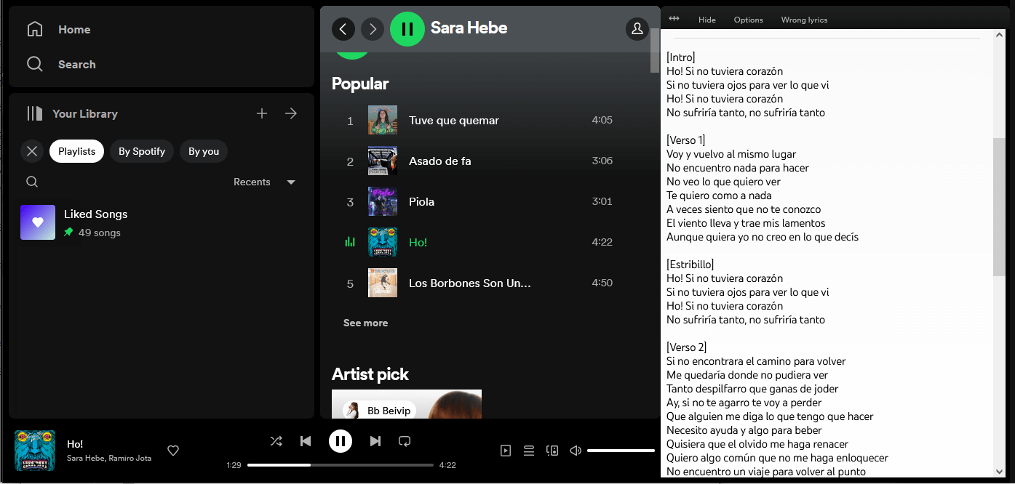Click the Popular section heading
The width and height of the screenshot is (1015, 484).
tap(360, 84)
